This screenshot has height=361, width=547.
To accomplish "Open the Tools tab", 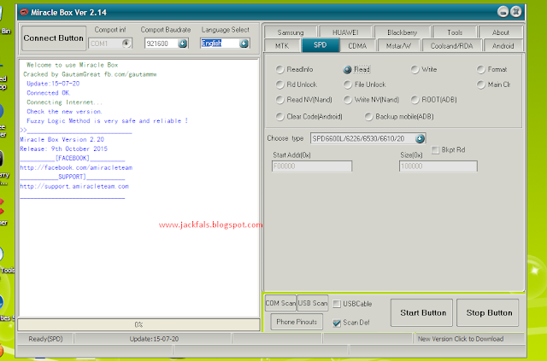I will tap(455, 32).
